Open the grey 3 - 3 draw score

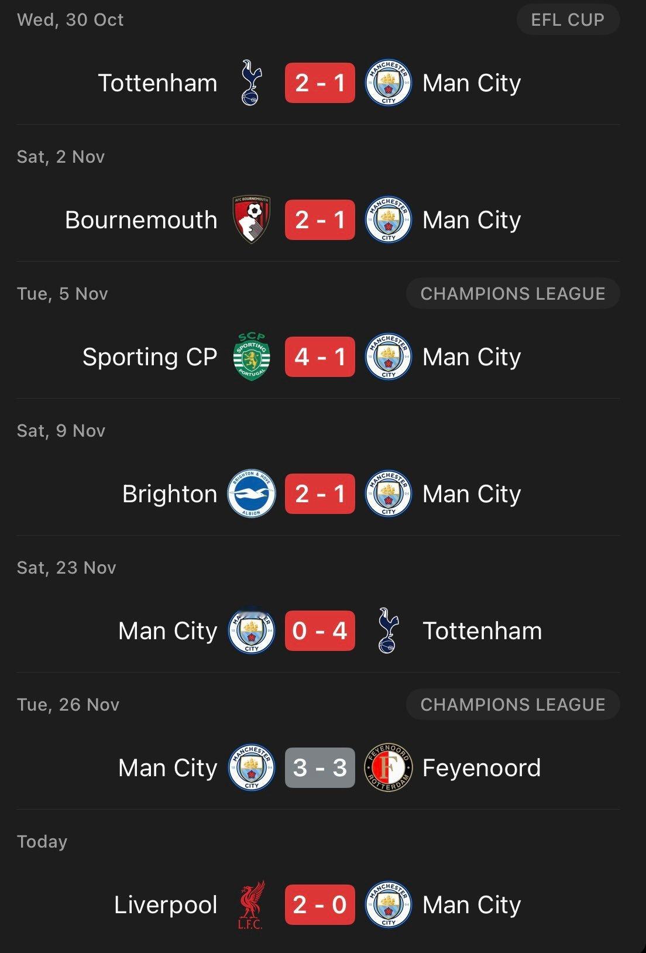[x=320, y=767]
